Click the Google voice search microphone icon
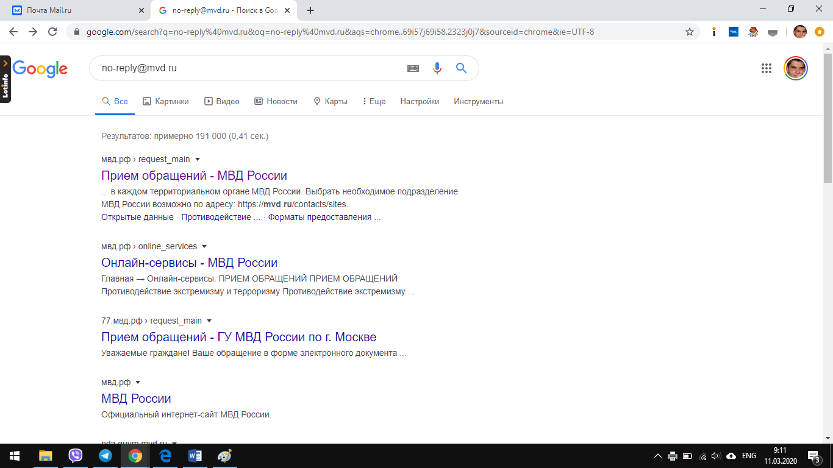 pos(437,68)
